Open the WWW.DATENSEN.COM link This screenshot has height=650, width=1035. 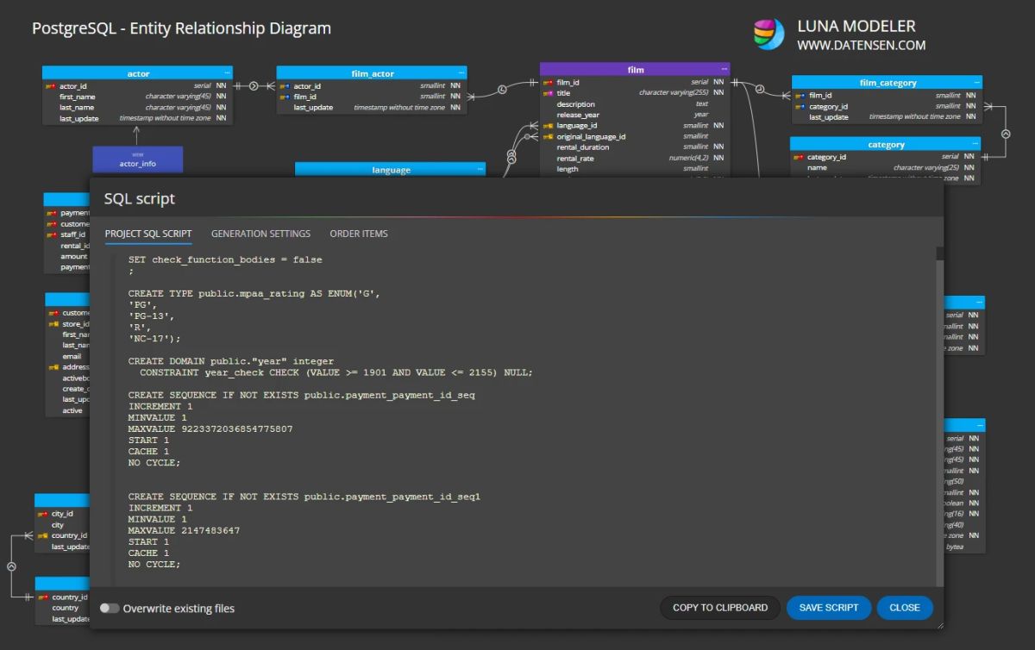tap(861, 45)
